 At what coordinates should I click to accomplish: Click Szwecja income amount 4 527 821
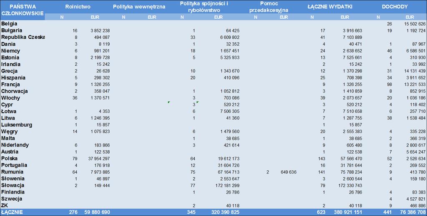(416, 199)
